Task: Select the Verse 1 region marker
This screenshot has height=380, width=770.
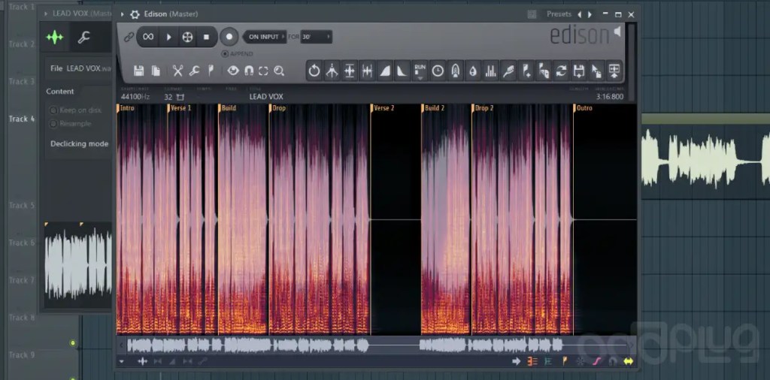Action: (180, 108)
